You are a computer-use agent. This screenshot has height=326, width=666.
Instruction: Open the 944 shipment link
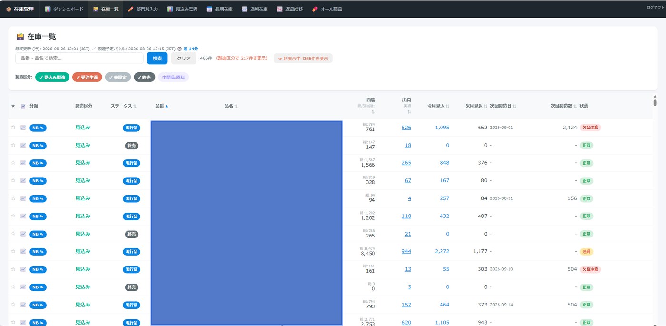[x=406, y=251]
